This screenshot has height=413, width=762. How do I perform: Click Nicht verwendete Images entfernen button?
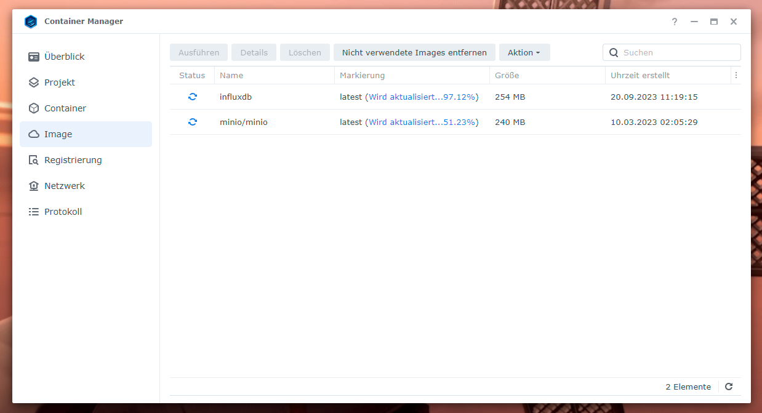point(414,52)
